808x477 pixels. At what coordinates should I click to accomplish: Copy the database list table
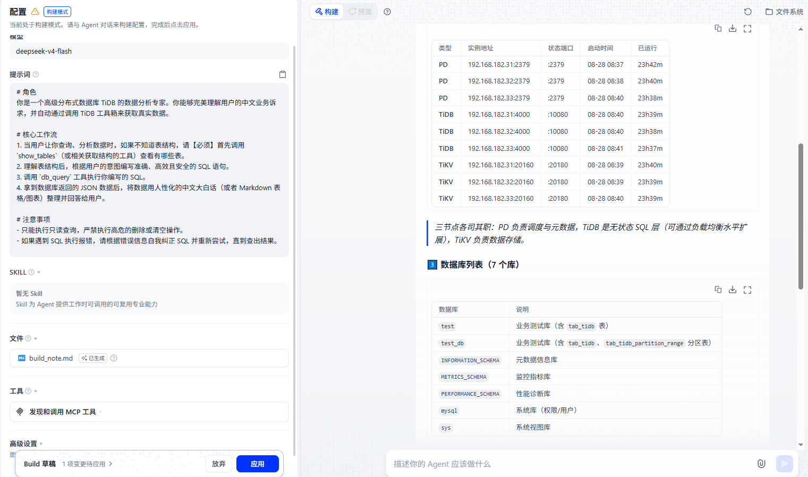718,289
